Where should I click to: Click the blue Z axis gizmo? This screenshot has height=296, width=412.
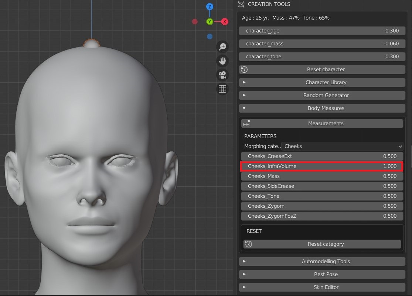tap(210, 7)
